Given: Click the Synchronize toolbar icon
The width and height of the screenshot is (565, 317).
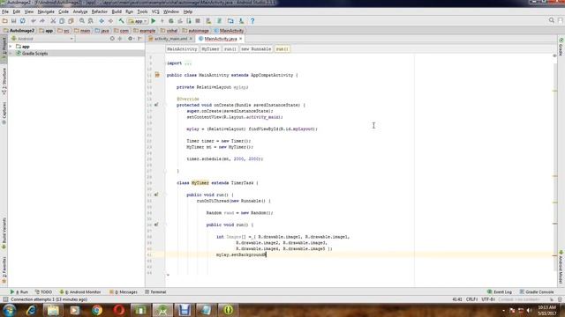Looking at the screenshot, I should point(23,21).
